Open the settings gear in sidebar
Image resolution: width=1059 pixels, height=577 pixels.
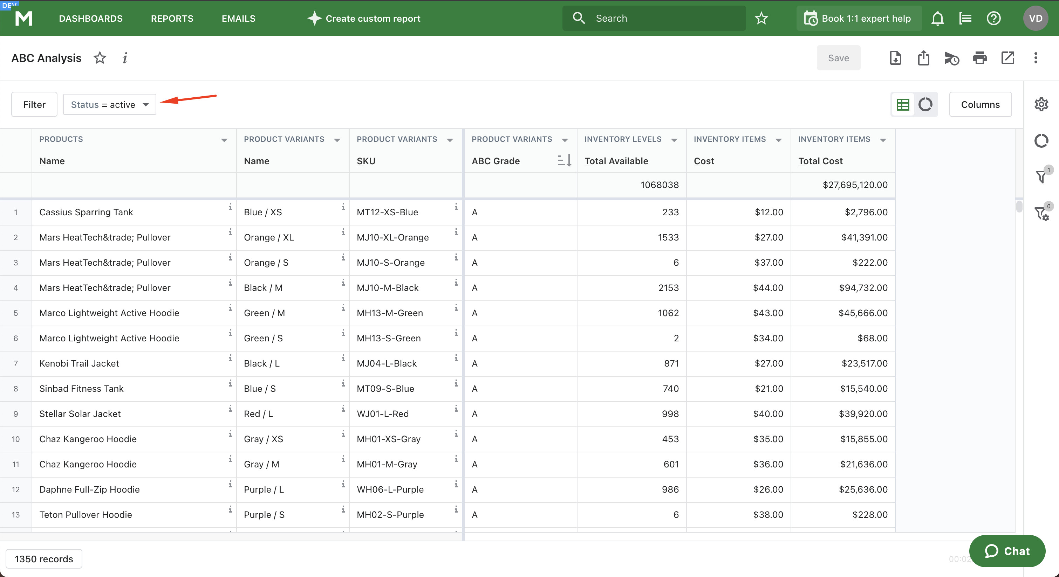tap(1041, 104)
